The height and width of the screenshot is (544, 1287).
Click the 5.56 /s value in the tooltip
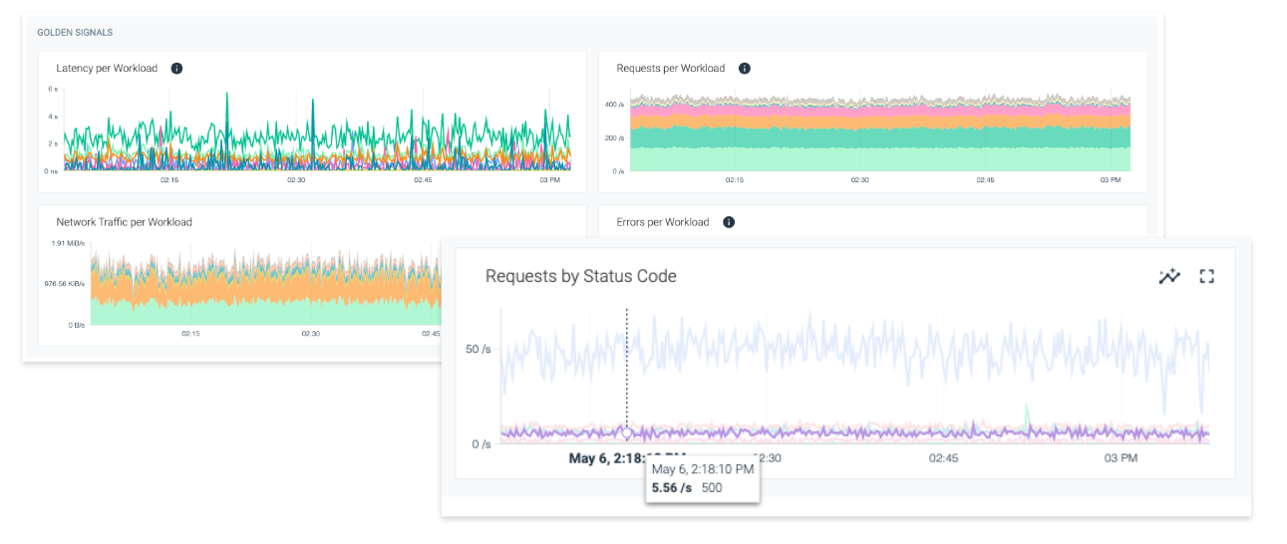tap(672, 488)
